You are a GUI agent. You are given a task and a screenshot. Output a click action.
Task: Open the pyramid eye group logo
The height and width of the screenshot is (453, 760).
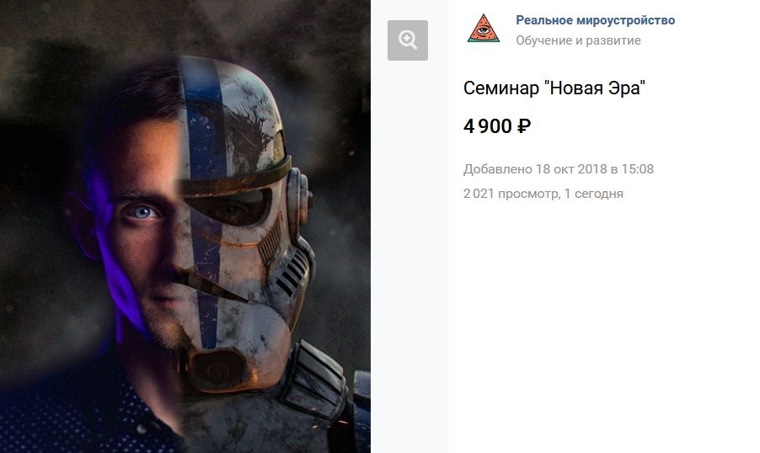[x=484, y=28]
